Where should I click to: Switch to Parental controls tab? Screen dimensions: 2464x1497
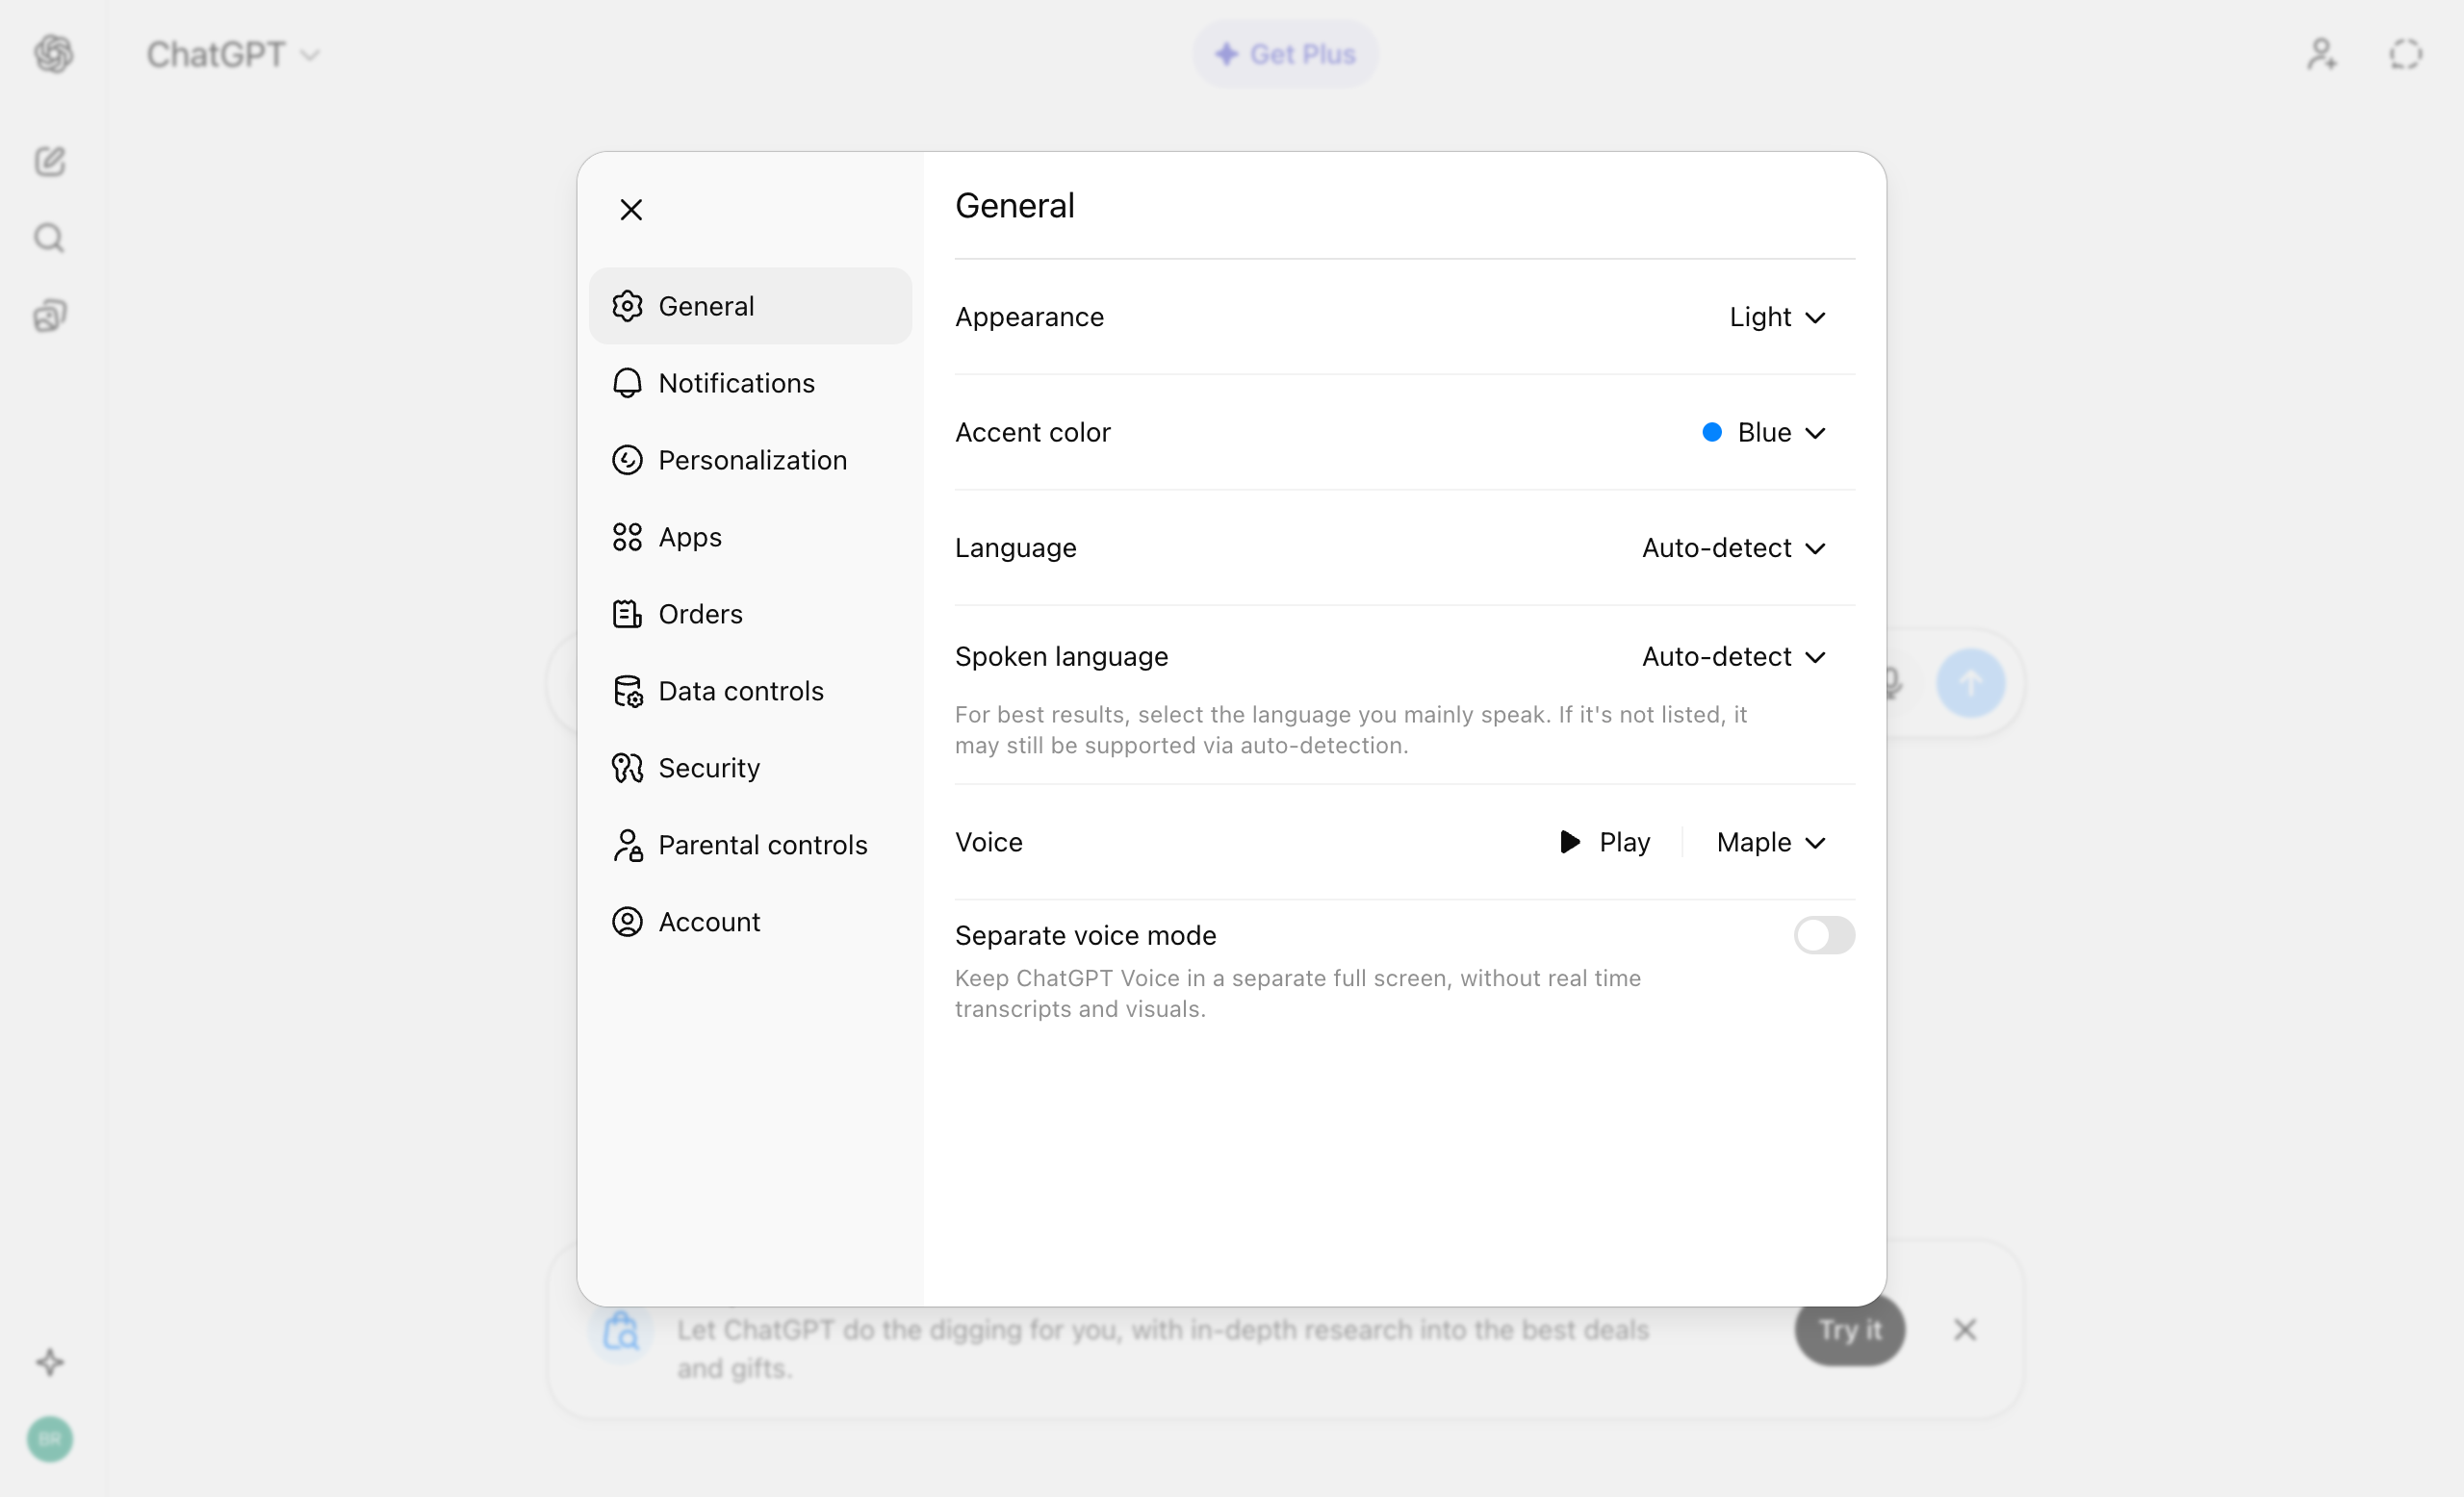click(750, 845)
